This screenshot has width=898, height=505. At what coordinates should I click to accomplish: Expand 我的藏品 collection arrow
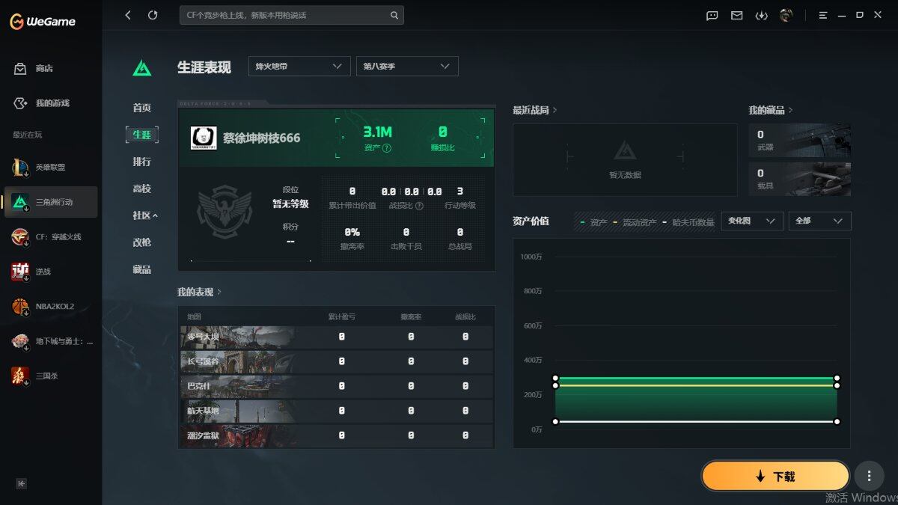[x=790, y=110]
